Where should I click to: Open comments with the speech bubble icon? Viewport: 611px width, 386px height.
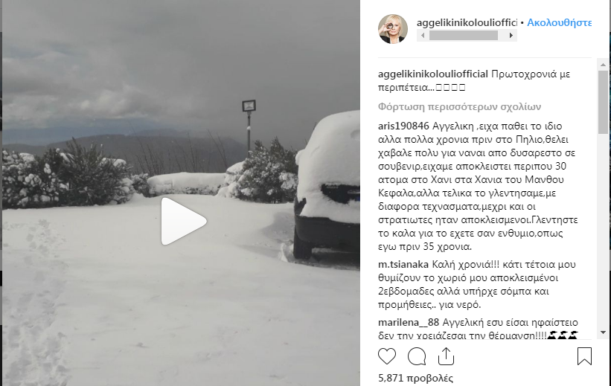pyautogui.click(x=417, y=356)
